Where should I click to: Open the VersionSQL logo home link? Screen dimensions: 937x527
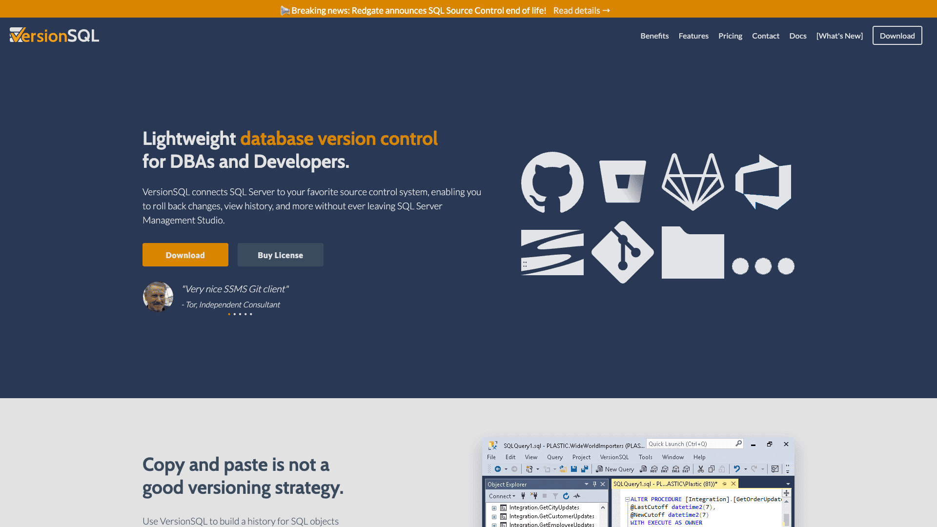tap(54, 35)
